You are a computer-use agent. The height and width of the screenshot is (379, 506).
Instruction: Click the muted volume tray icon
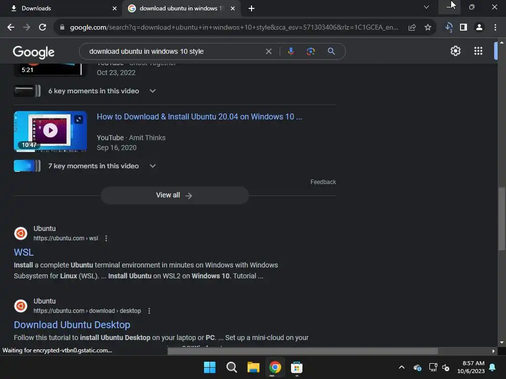(446, 367)
